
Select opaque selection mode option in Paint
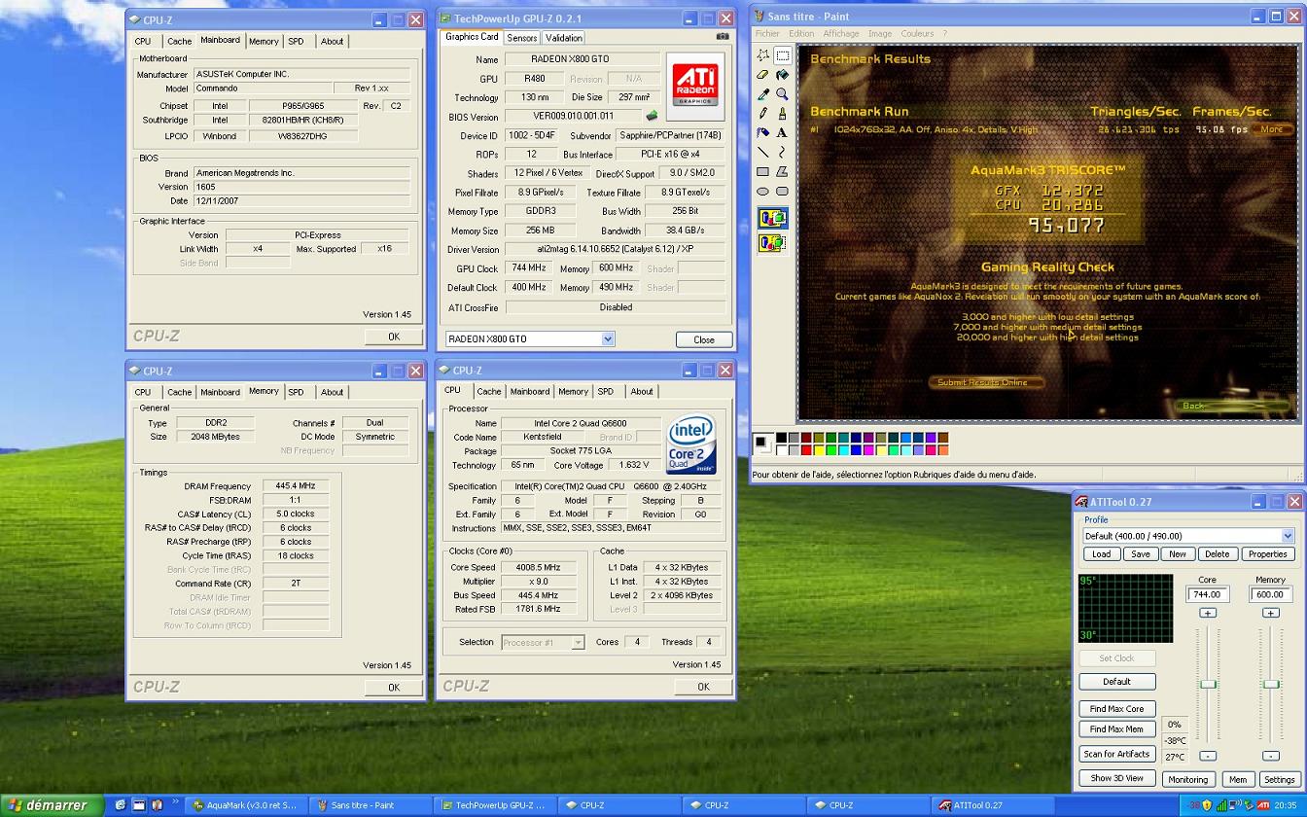772,219
